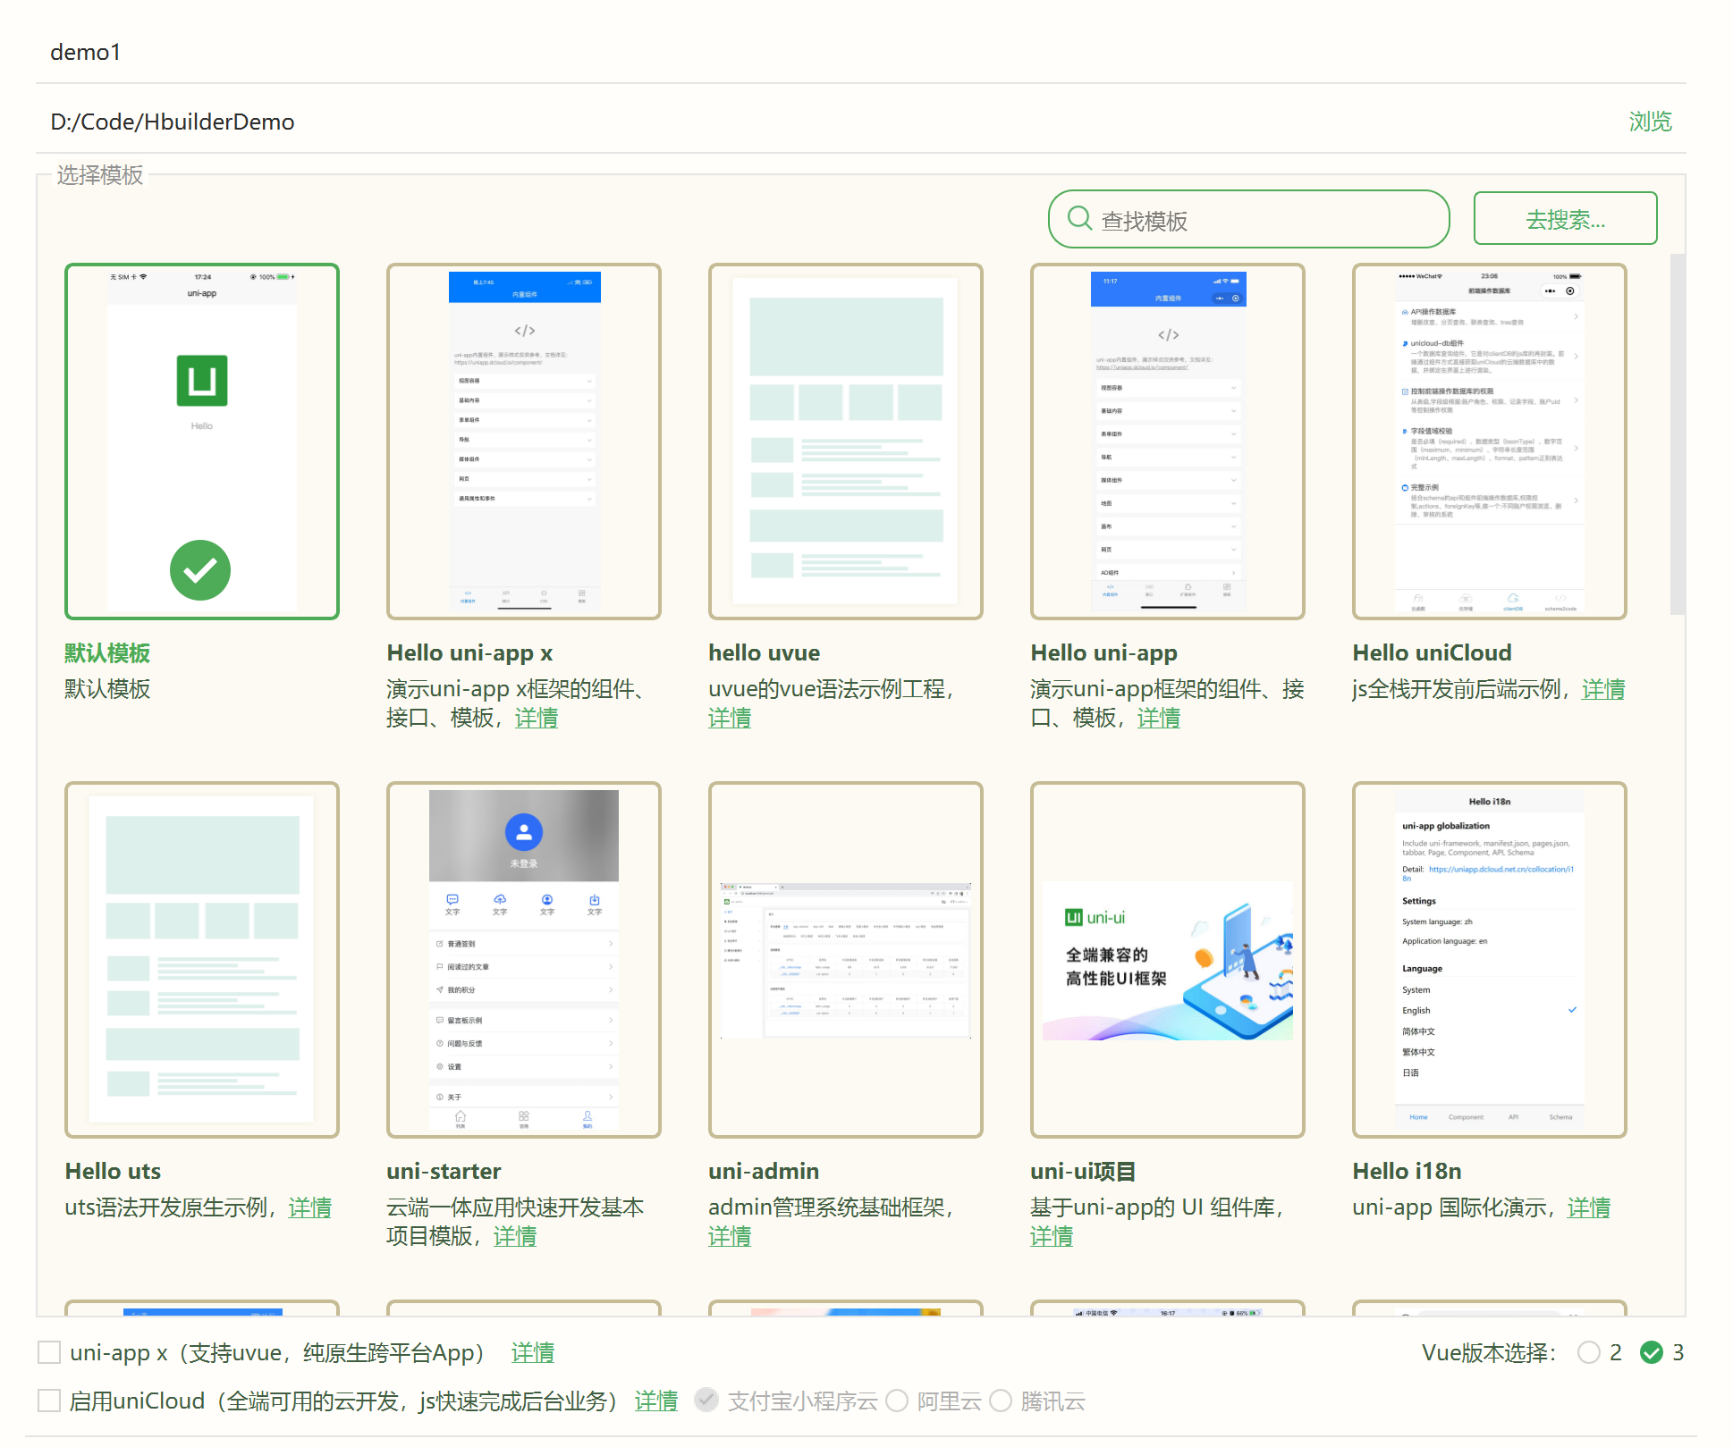
Task: Select the 默认模板 template thumbnail
Action: [202, 442]
